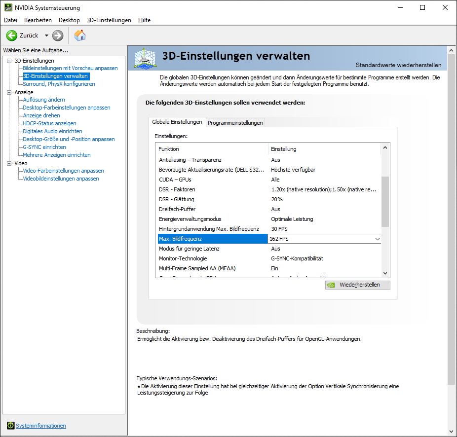Open the back history dropdown arrow next to Zurück

point(46,36)
